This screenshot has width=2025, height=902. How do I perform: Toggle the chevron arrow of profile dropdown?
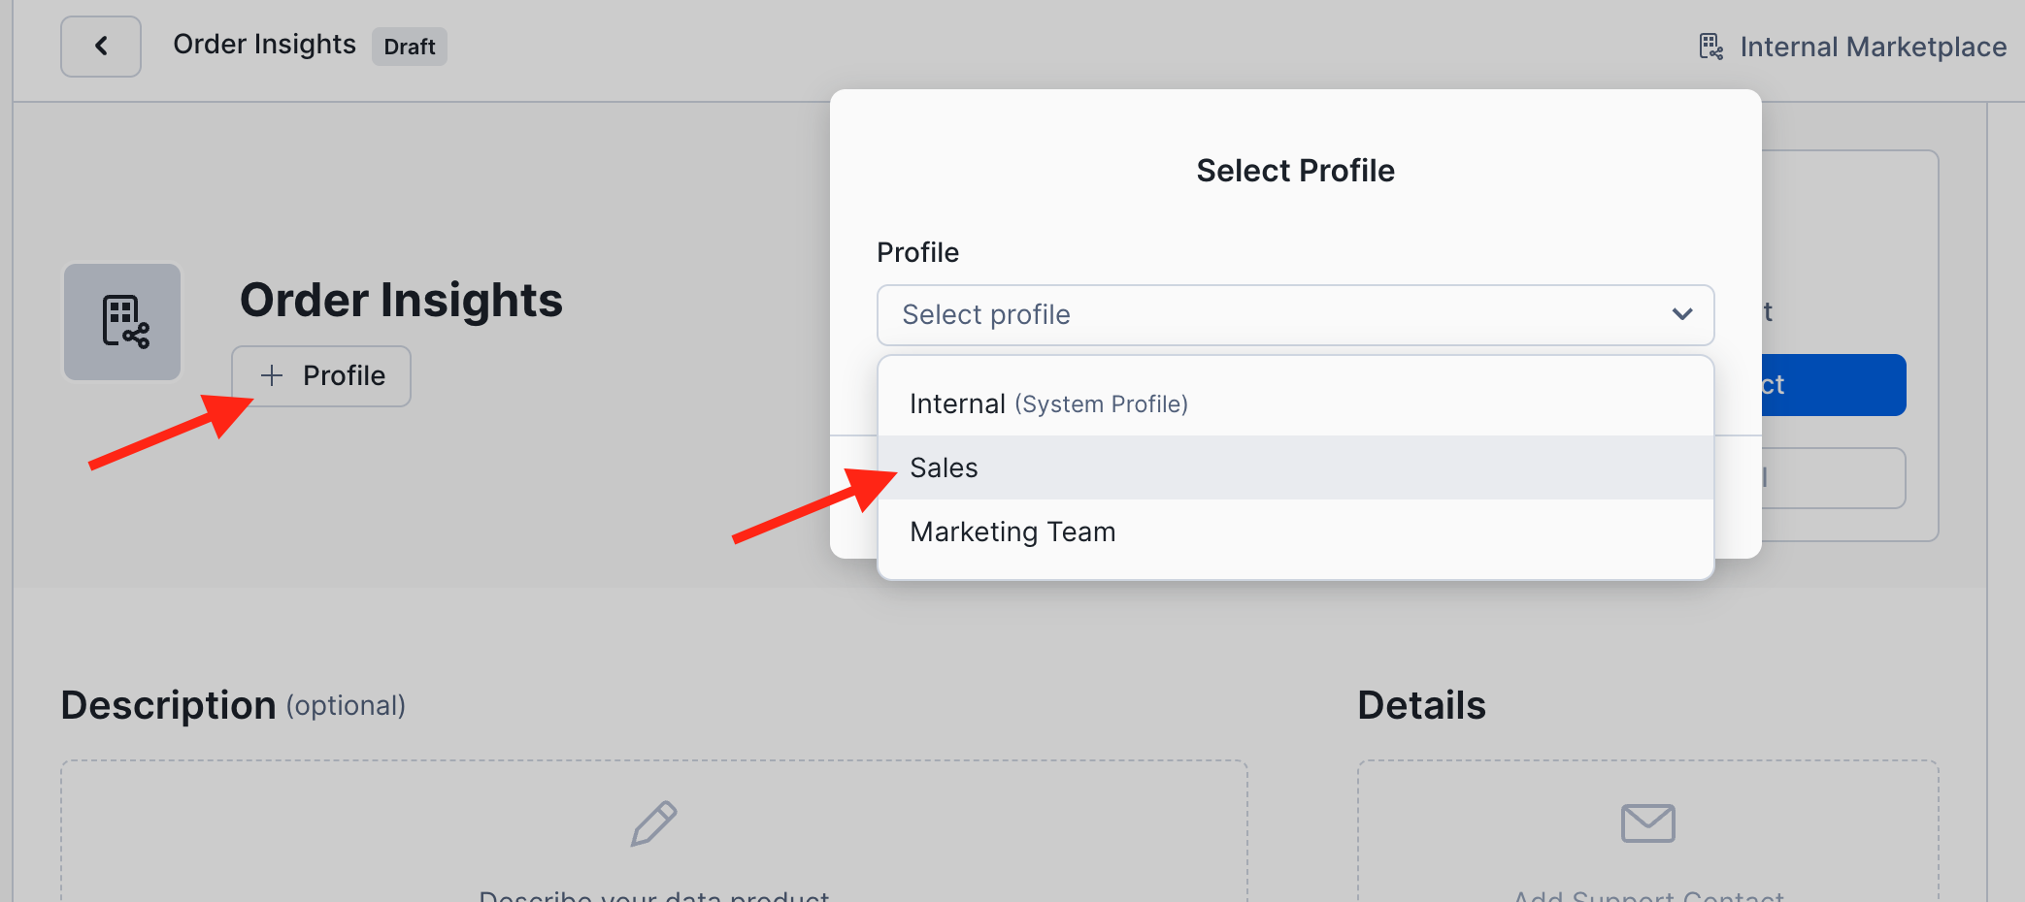(1682, 314)
